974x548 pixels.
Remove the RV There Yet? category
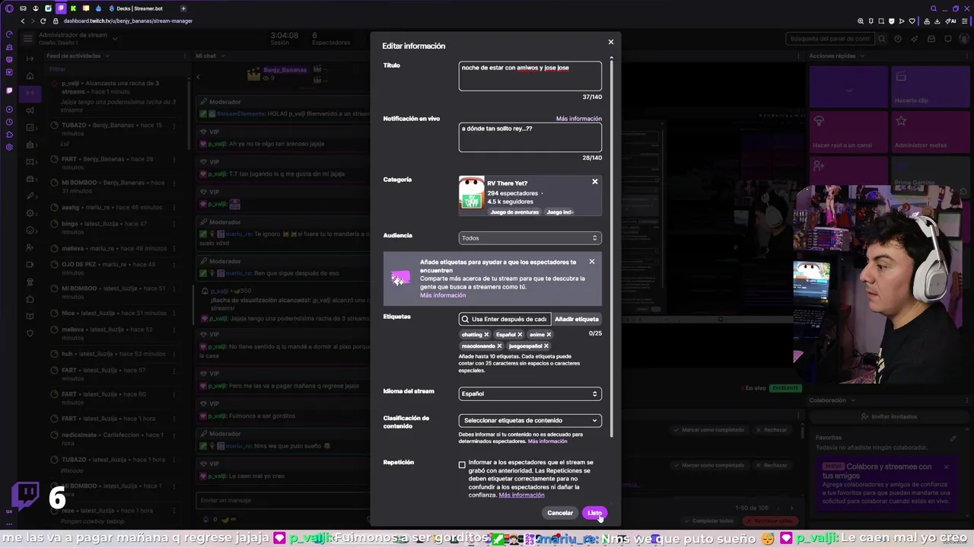pyautogui.click(x=595, y=182)
